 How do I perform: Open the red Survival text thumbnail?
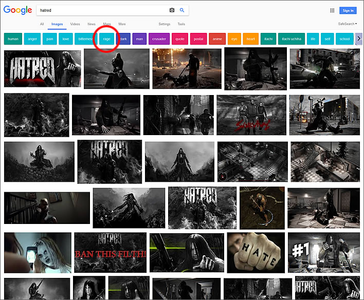[x=251, y=115]
